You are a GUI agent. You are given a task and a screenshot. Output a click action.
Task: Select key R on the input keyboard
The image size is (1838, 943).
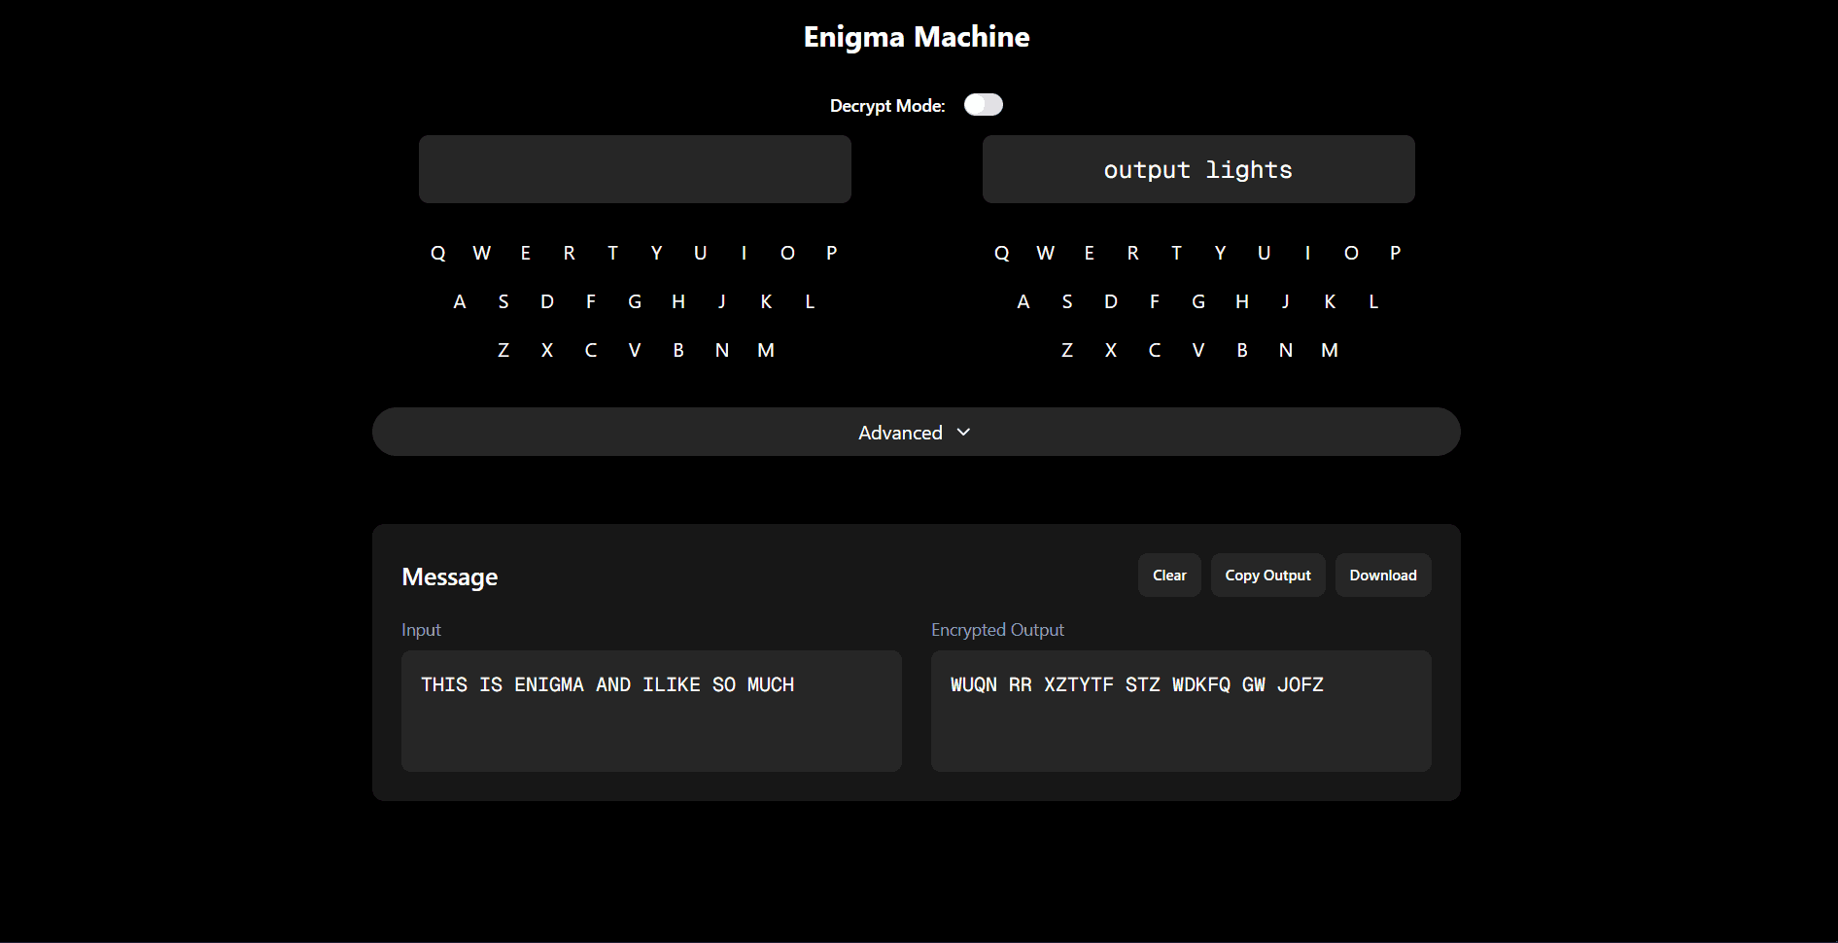[x=570, y=253]
